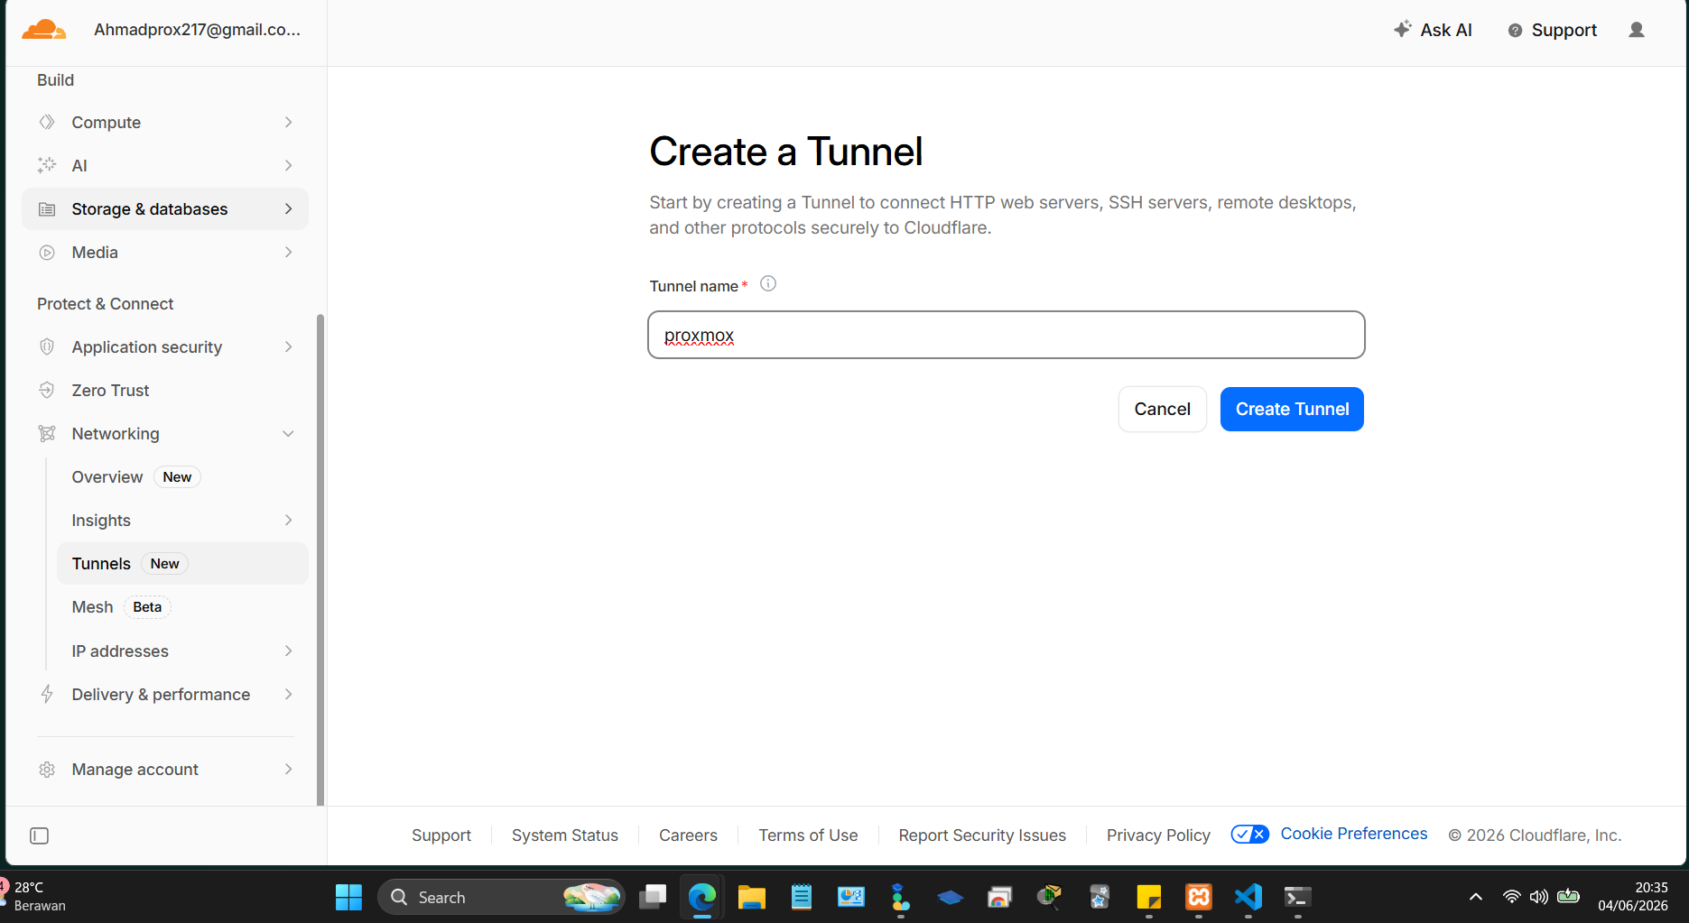
Task: Click the battery tray icon
Action: 1569,896
